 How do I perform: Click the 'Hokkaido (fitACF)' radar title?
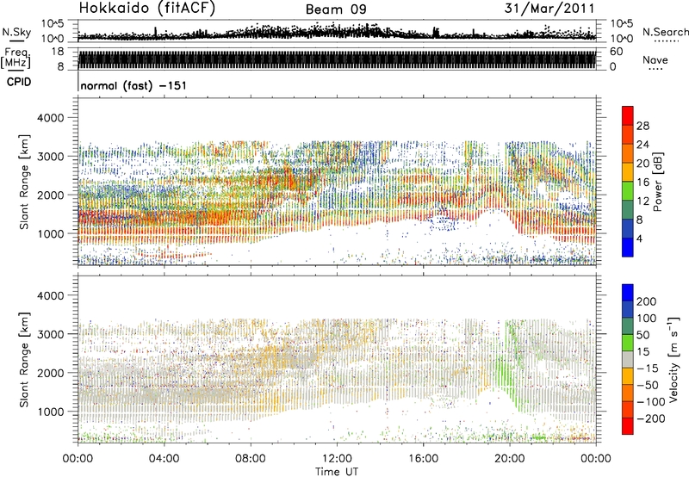point(146,9)
